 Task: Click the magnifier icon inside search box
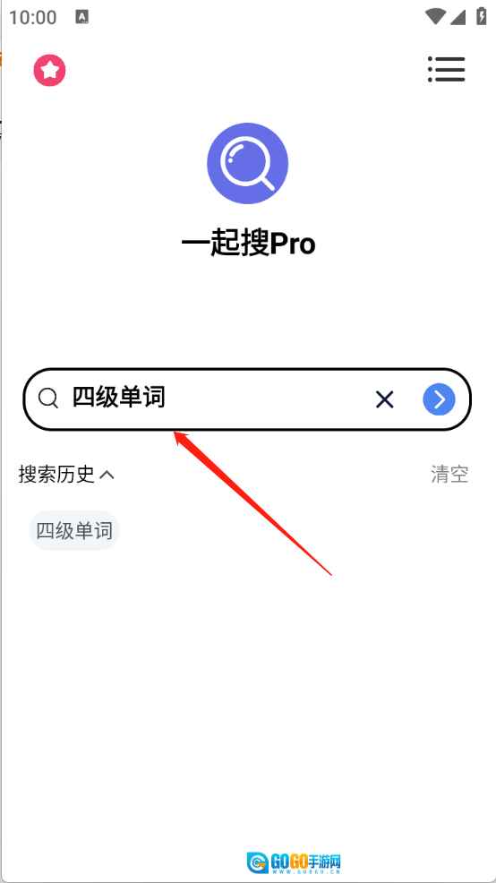point(48,399)
